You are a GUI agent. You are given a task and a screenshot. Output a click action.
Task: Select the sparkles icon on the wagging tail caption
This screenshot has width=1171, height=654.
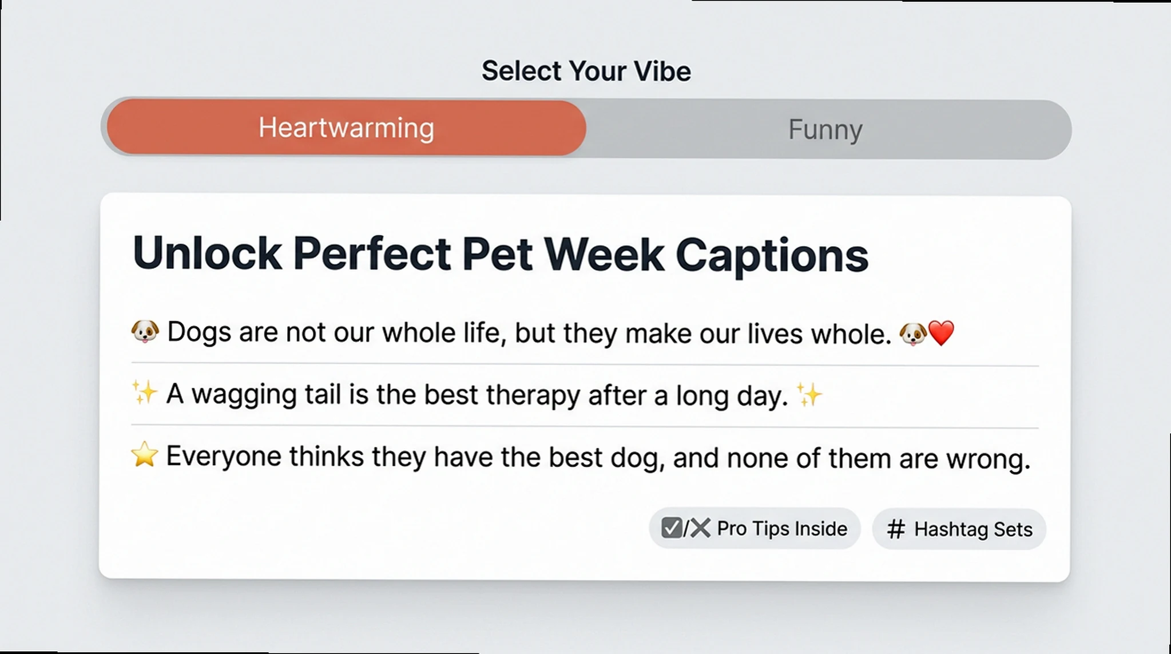pos(145,394)
